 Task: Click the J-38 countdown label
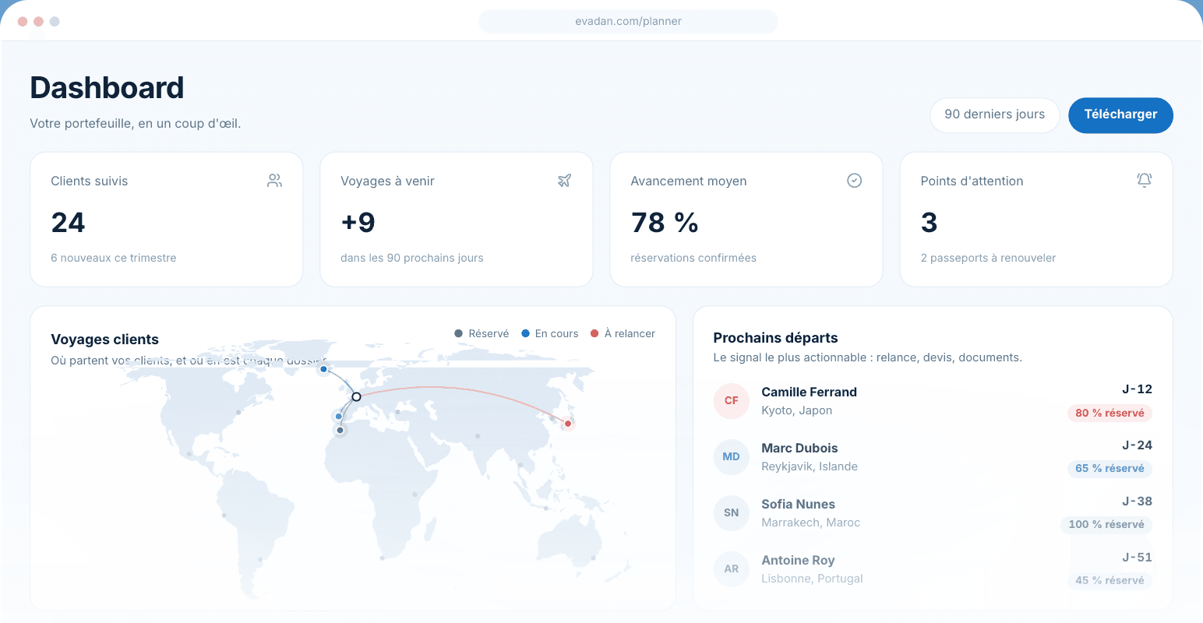[x=1137, y=502]
